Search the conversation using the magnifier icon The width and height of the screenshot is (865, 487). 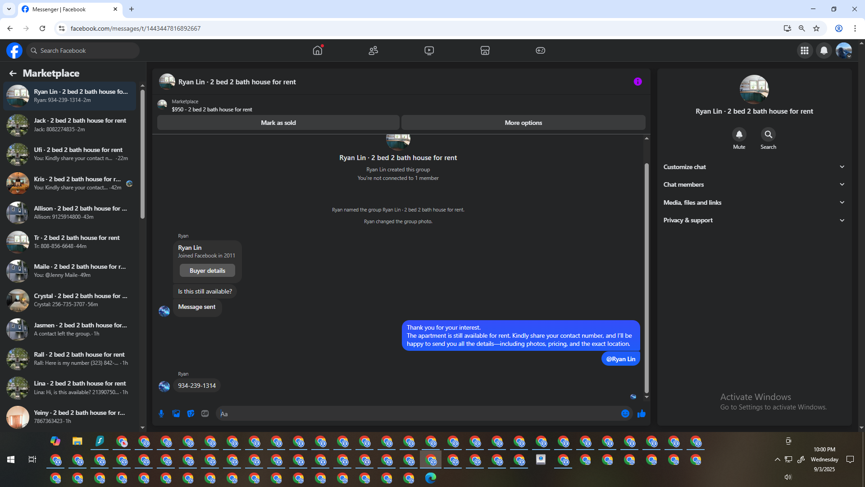point(769,134)
